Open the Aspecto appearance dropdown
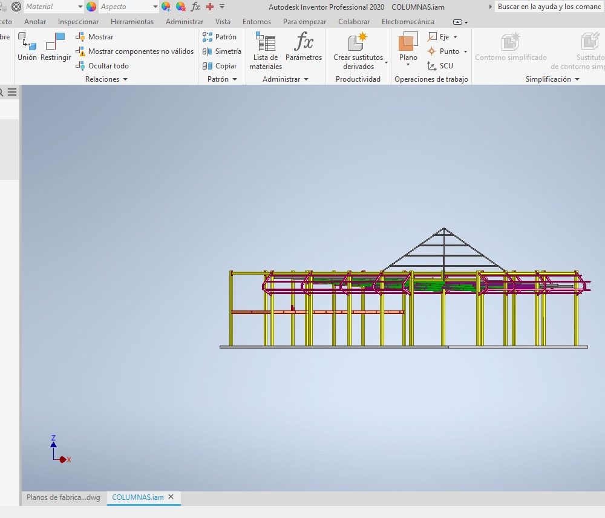This screenshot has width=605, height=518. (x=155, y=7)
